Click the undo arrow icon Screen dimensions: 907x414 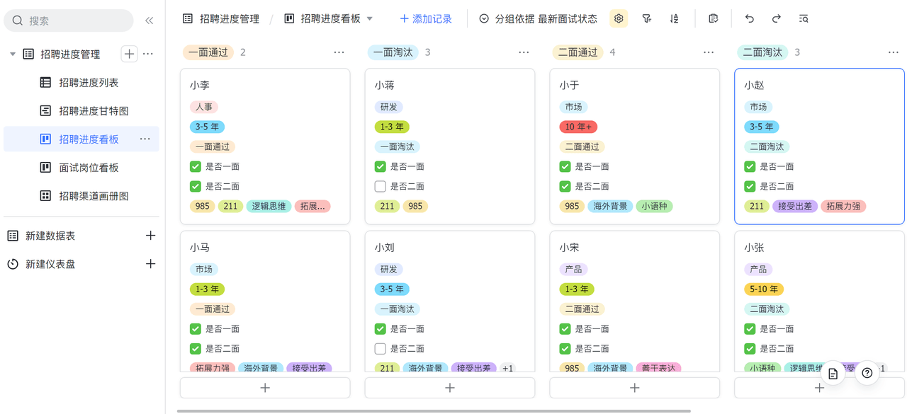(750, 19)
